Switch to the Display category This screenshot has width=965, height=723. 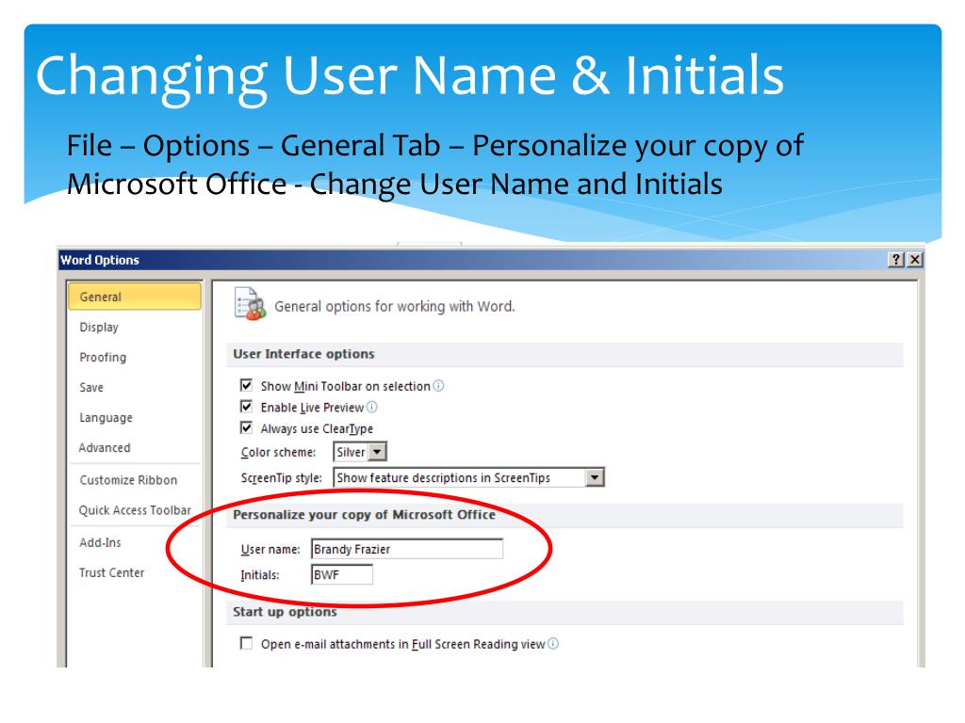click(x=99, y=327)
